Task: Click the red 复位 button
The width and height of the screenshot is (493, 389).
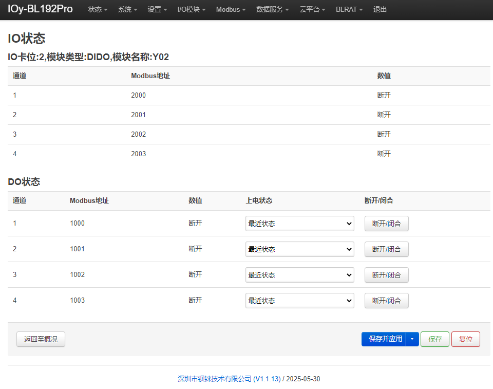Action: click(x=466, y=339)
